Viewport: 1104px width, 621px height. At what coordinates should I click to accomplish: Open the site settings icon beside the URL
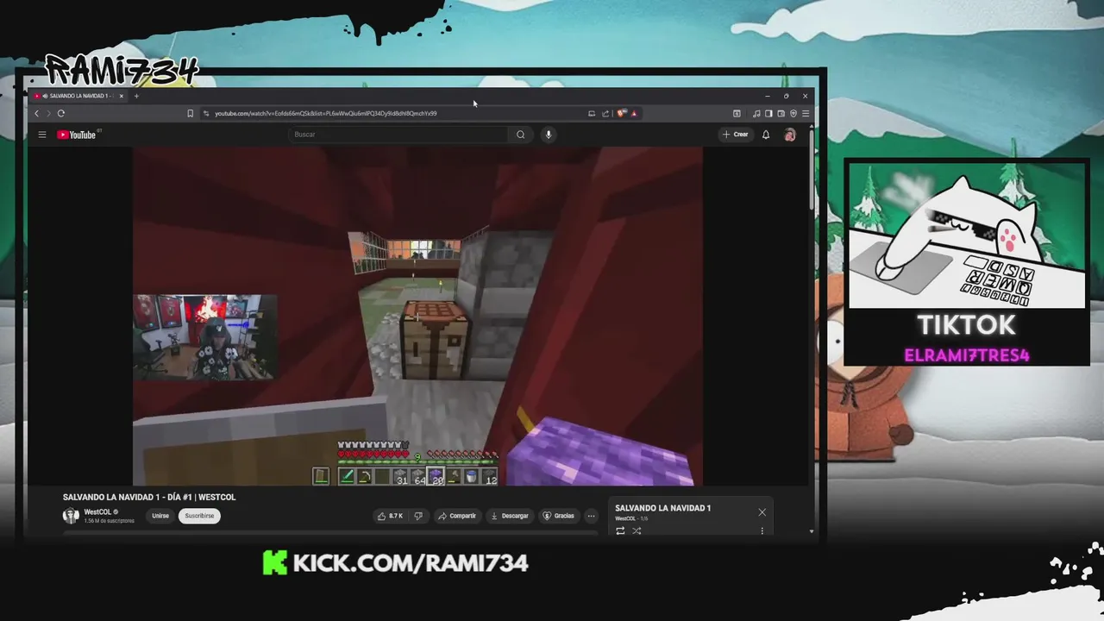coord(205,113)
